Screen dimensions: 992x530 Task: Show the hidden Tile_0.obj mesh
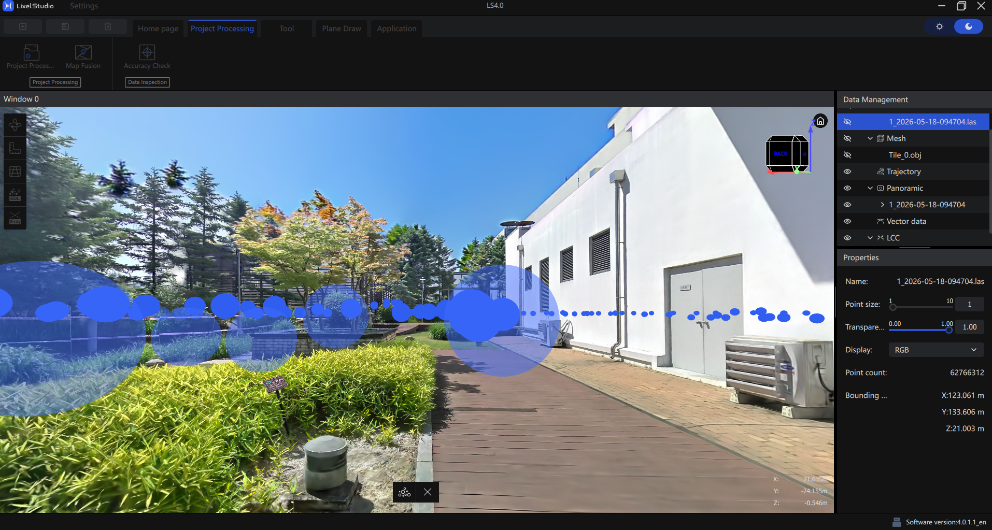[847, 155]
